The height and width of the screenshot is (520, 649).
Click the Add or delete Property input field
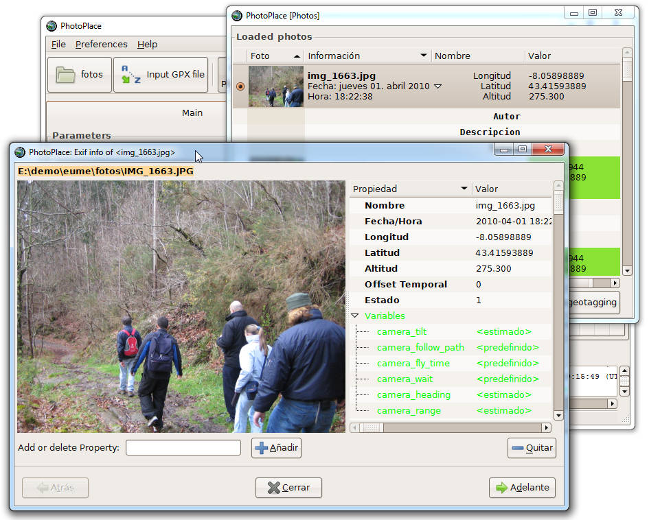pos(183,448)
